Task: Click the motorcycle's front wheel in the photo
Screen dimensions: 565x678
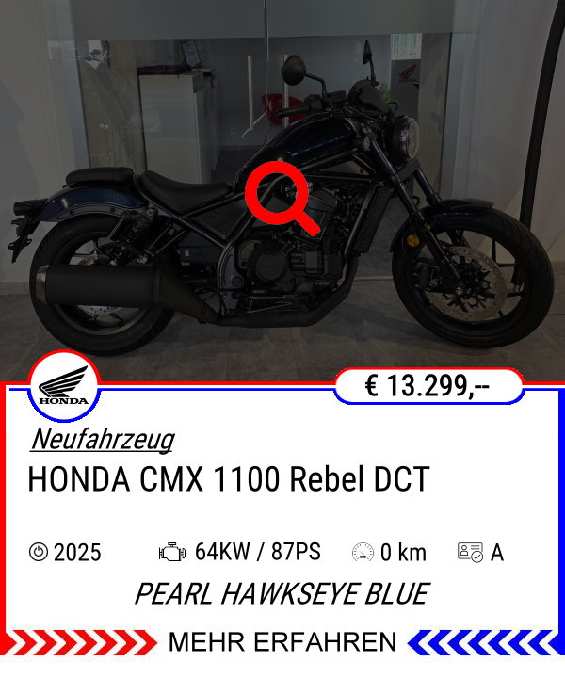Action: (x=473, y=277)
